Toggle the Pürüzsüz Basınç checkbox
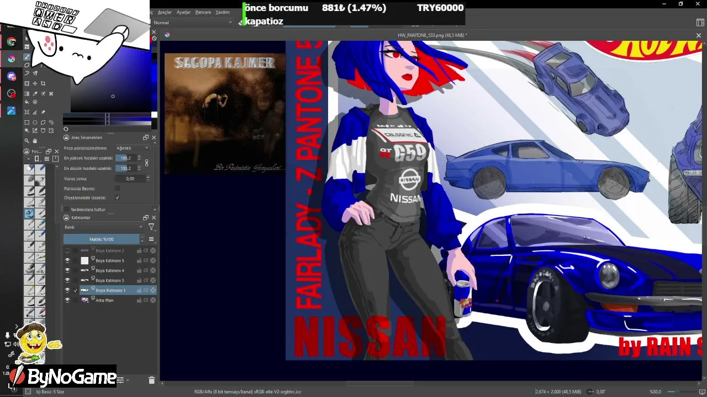 (x=117, y=188)
